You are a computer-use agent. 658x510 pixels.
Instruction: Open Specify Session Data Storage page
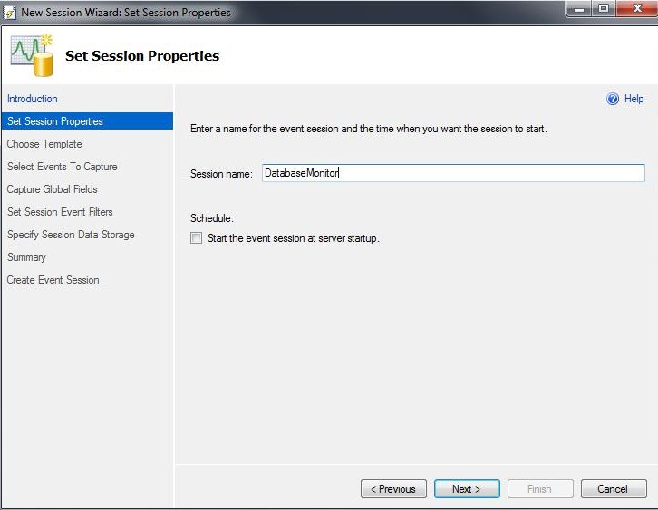coord(71,235)
